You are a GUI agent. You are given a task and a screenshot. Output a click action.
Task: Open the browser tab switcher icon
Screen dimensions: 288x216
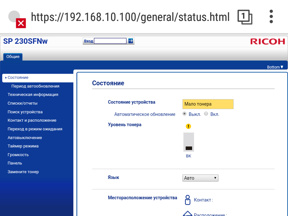[x=245, y=17]
